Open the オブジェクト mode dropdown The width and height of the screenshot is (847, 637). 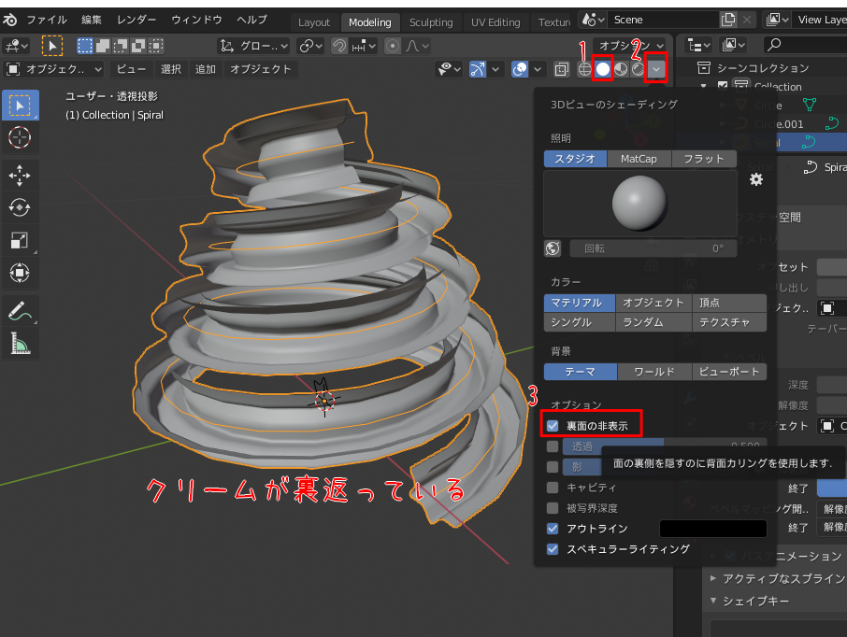point(53,69)
